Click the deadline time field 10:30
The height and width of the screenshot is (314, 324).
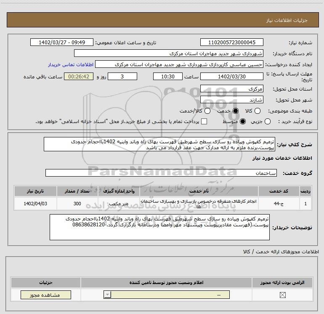pos(168,77)
